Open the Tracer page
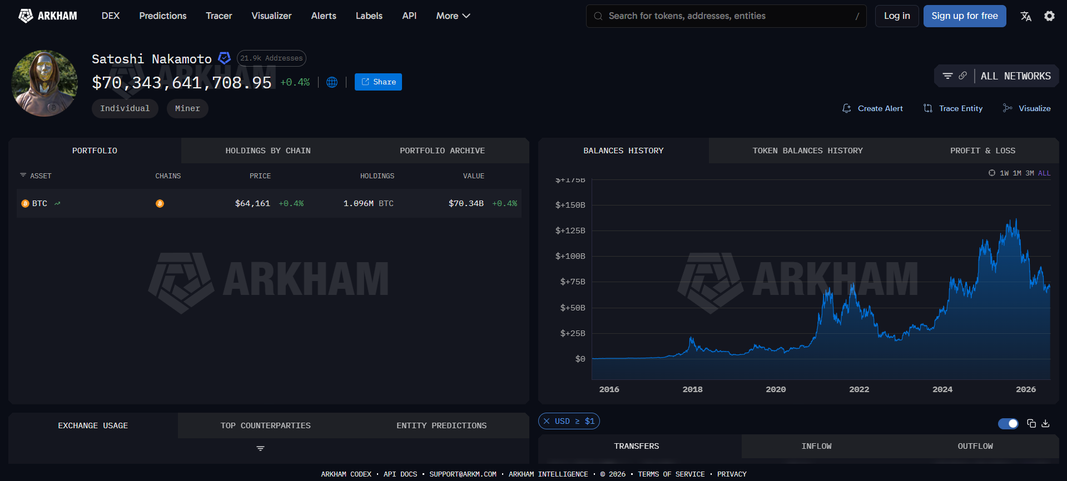1067x481 pixels. coord(219,16)
